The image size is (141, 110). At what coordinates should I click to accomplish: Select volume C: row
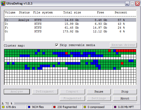point(70,20)
